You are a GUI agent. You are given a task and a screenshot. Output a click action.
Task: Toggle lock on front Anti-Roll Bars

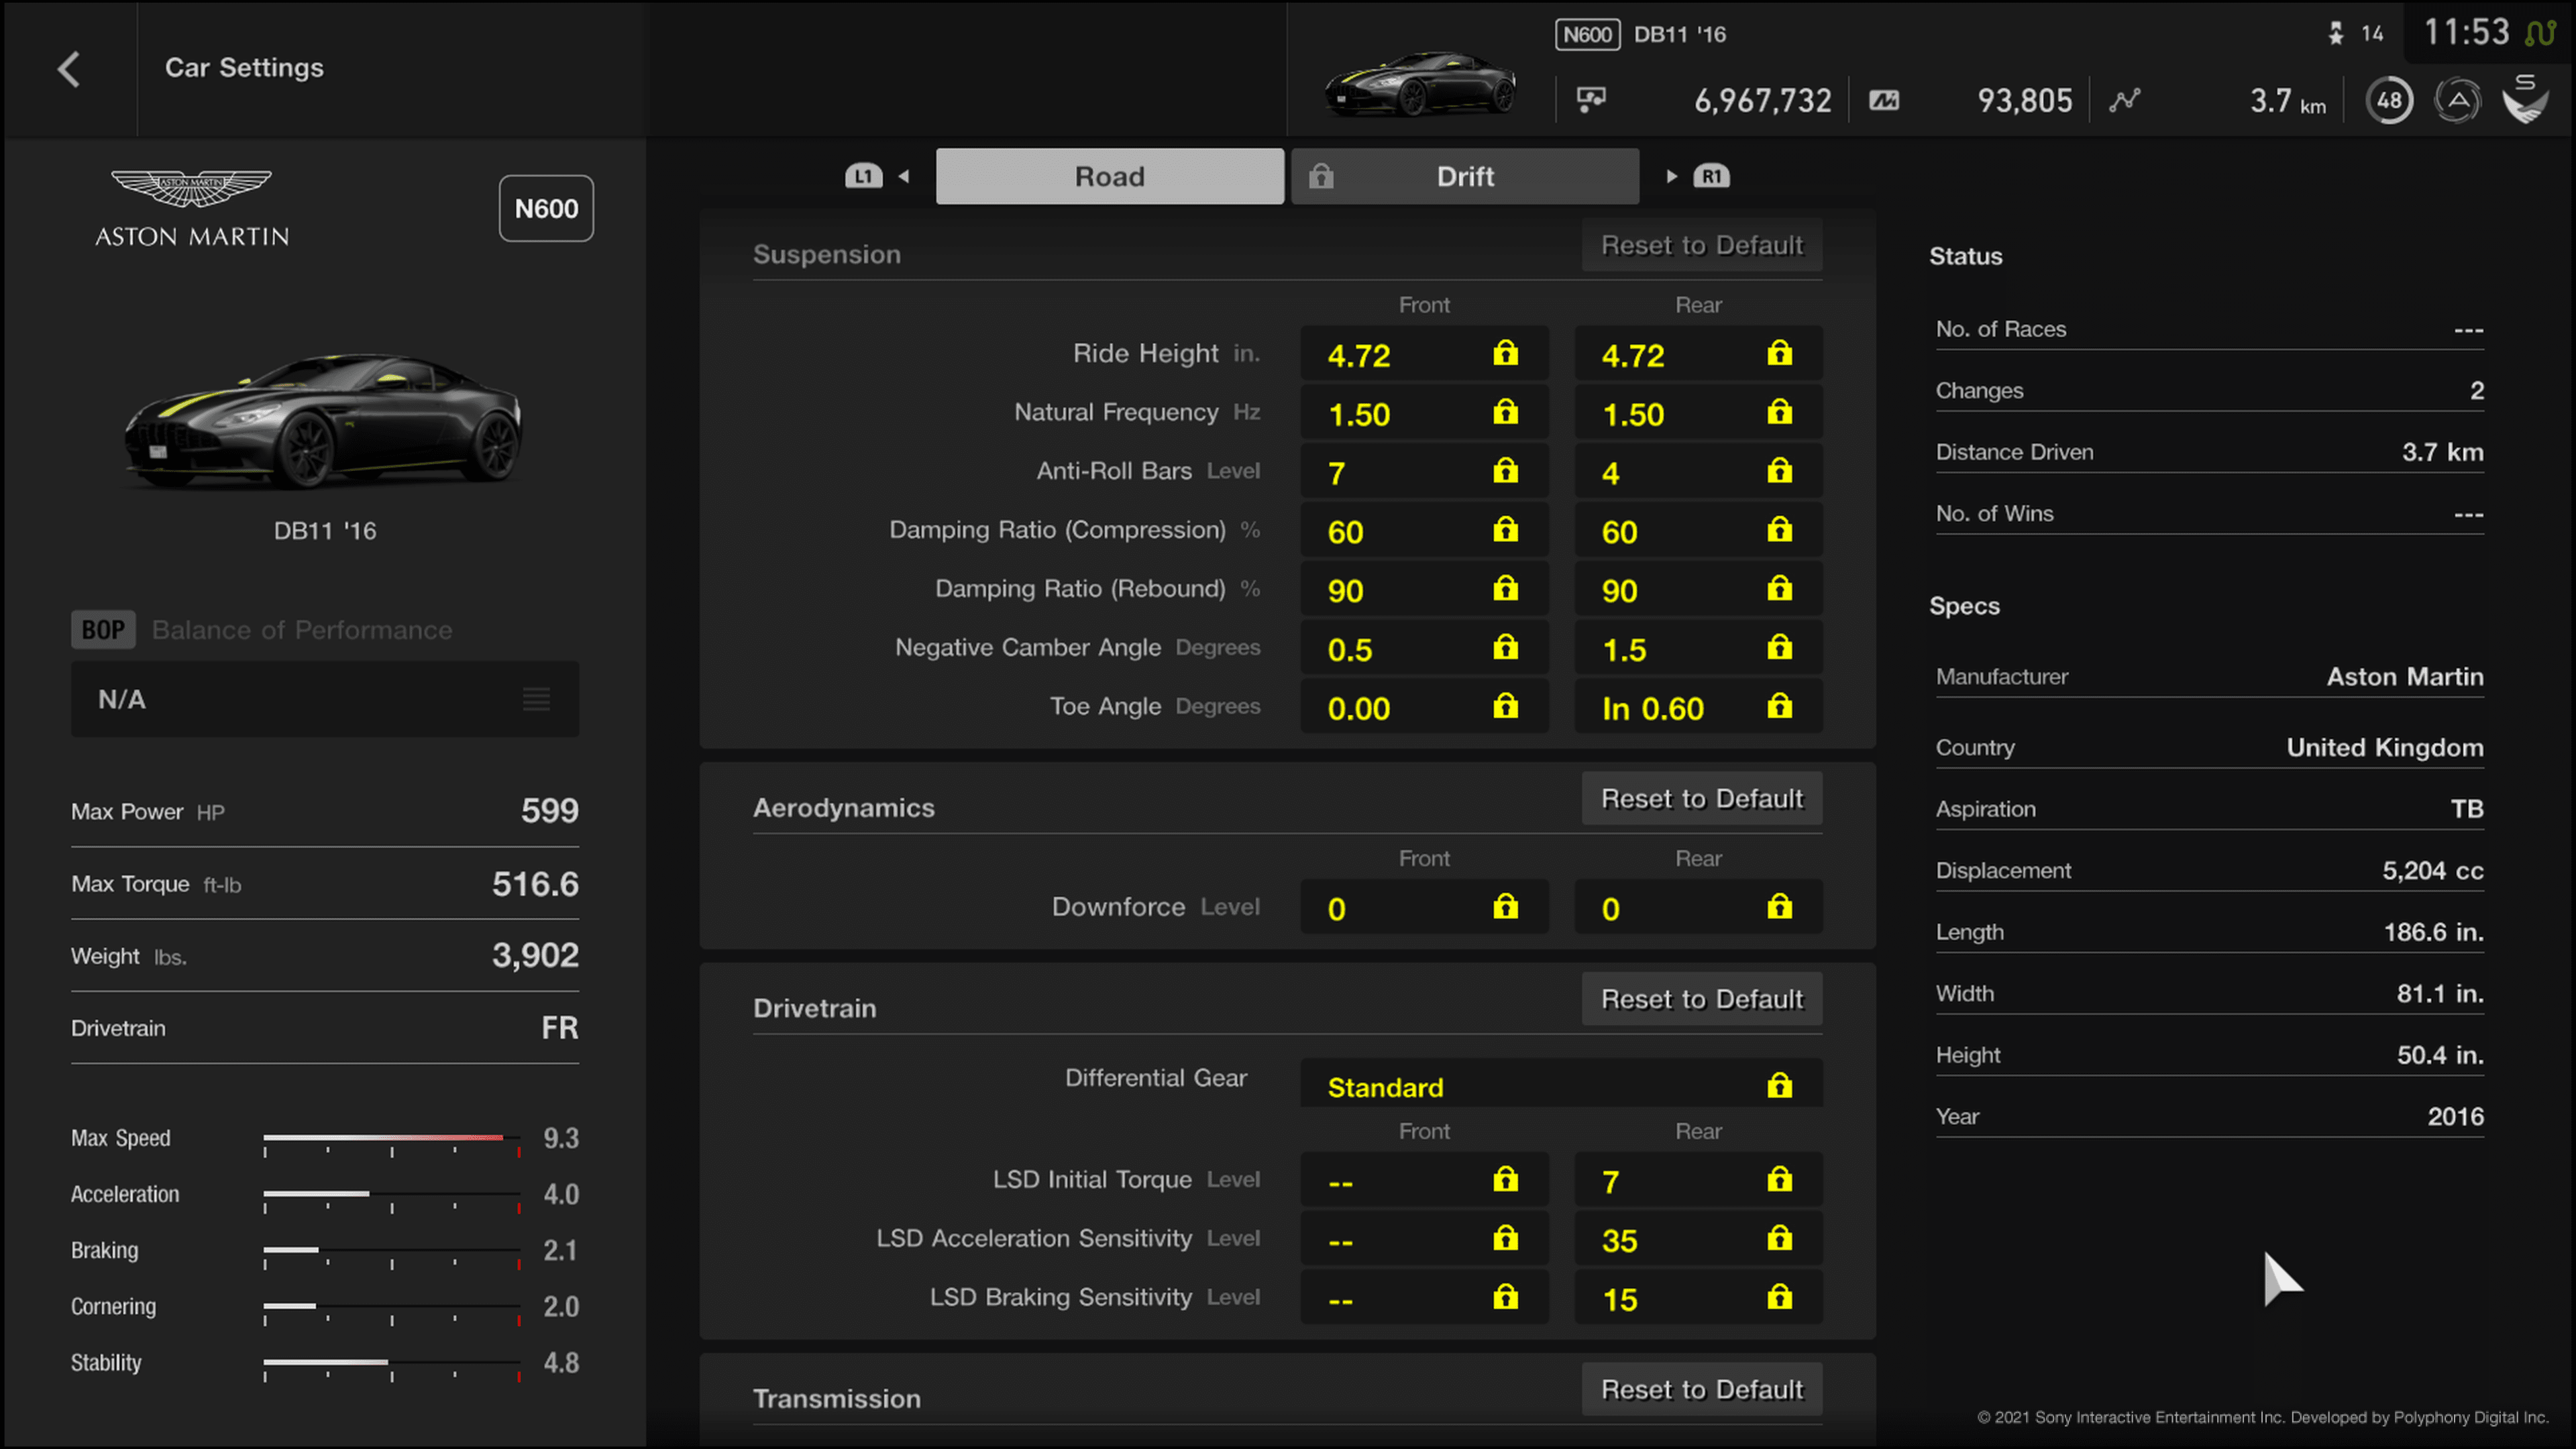click(x=1505, y=471)
